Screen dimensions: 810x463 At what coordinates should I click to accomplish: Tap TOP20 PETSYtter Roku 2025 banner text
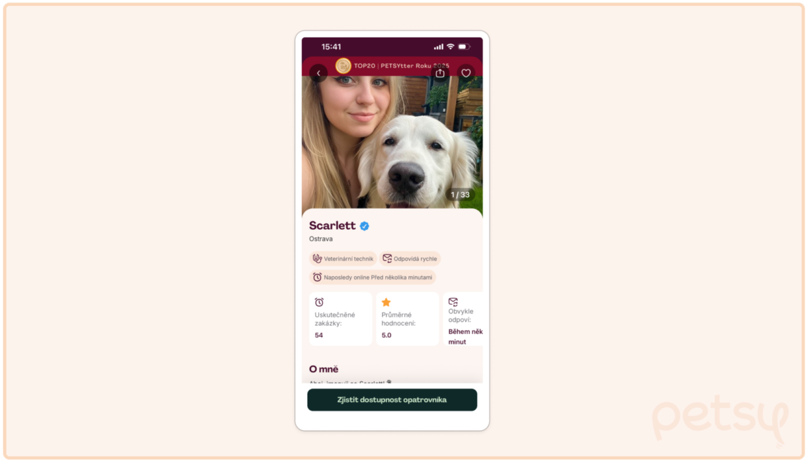coord(402,66)
